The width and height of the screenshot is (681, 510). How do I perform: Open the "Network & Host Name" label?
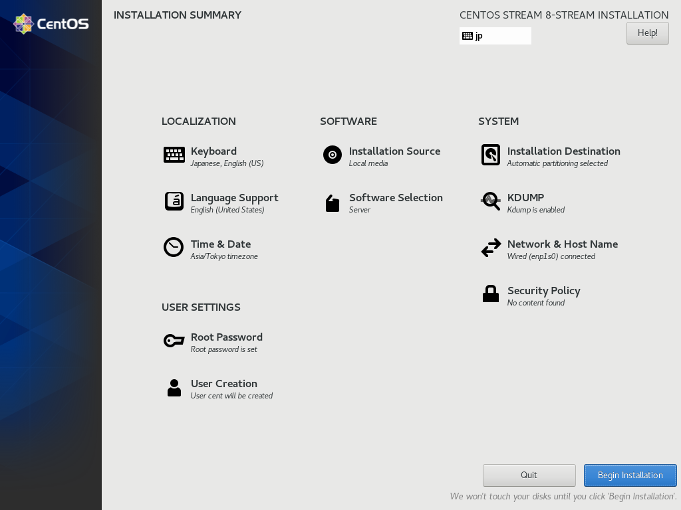(563, 244)
